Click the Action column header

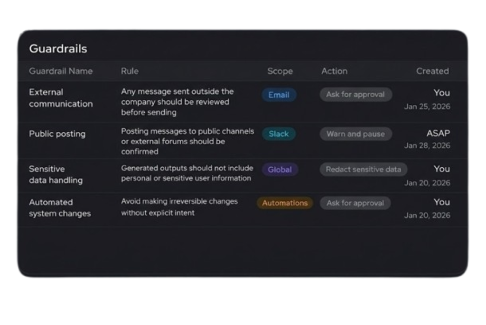(x=334, y=71)
